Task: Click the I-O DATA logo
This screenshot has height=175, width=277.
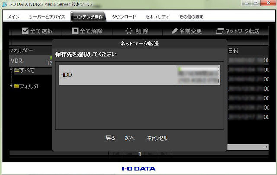Action: (139, 169)
